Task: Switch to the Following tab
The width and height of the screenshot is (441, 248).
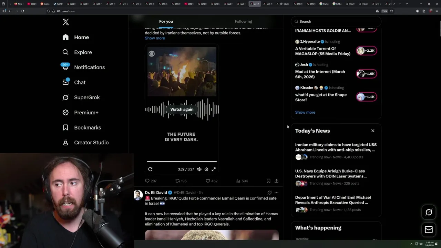Action: click(x=243, y=21)
